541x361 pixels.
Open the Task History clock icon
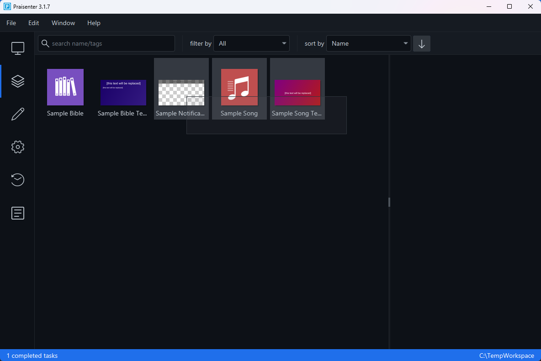pos(17,180)
